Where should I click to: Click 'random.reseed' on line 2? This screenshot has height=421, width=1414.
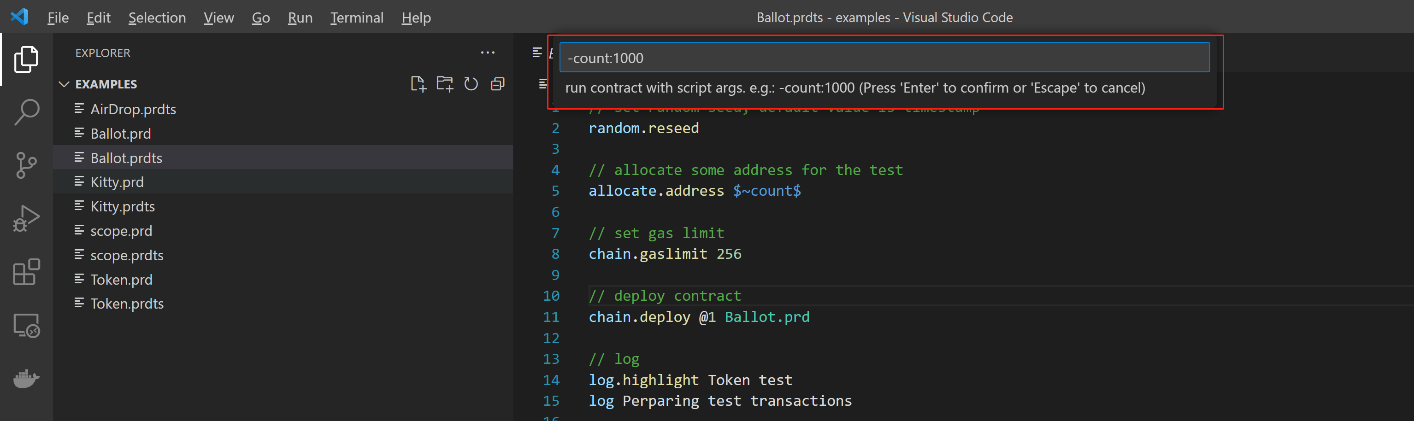tap(643, 128)
